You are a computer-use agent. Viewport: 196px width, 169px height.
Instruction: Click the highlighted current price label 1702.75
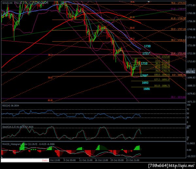tap(191, 72)
